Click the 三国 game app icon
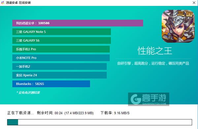The width and height of the screenshot is (198, 129). click(x=178, y=26)
